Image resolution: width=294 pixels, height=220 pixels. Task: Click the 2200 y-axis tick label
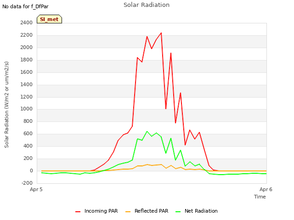click(x=27, y=35)
